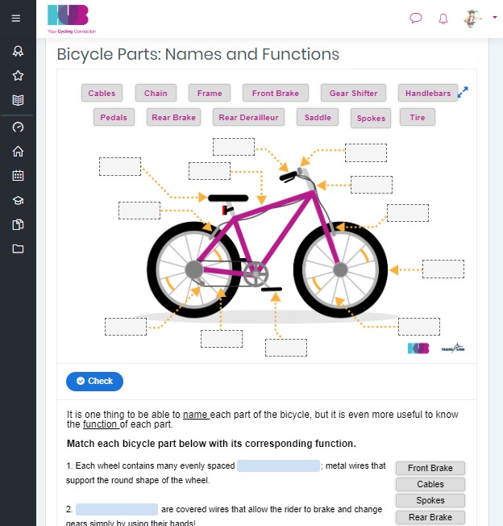Open the messages speech bubble icon

pos(416,19)
